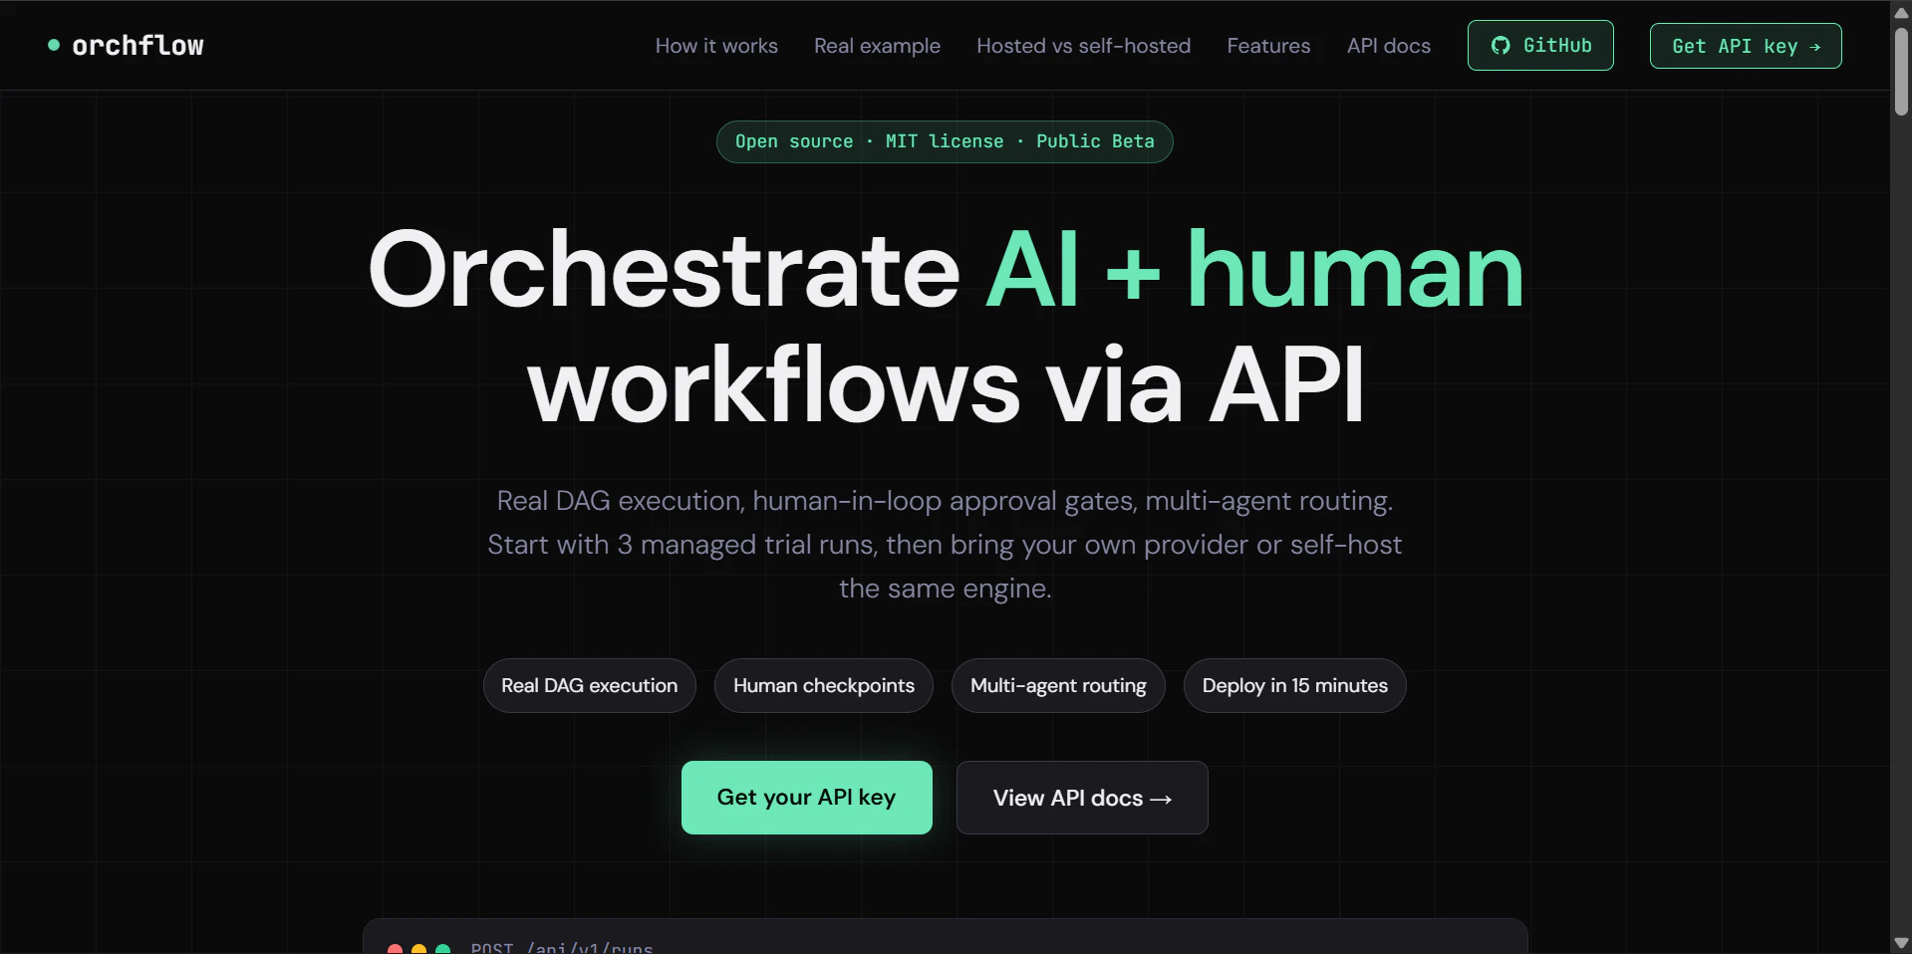Click the Orchestrate AI + human headline
This screenshot has height=954, width=1912.
[x=946, y=327]
